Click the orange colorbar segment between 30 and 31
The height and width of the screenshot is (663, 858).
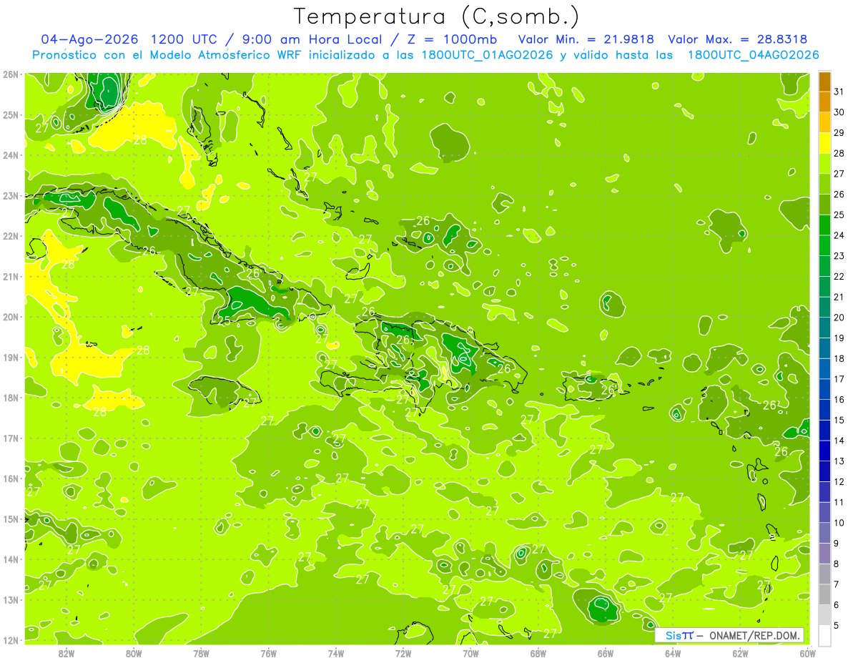[824, 102]
